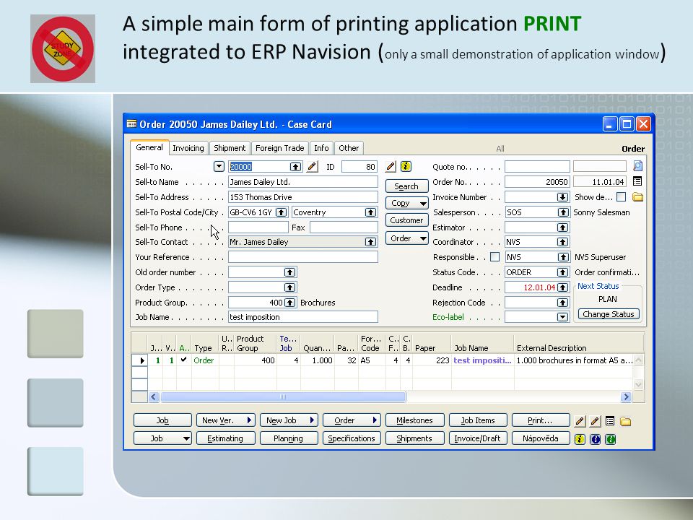Click the pencil icon beside the bottom list icon

[x=595, y=421]
